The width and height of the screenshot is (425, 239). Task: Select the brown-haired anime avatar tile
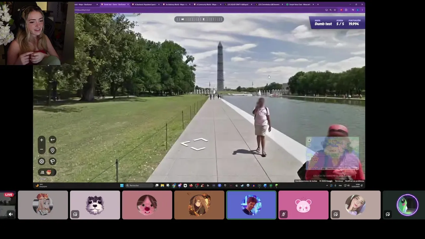199,205
